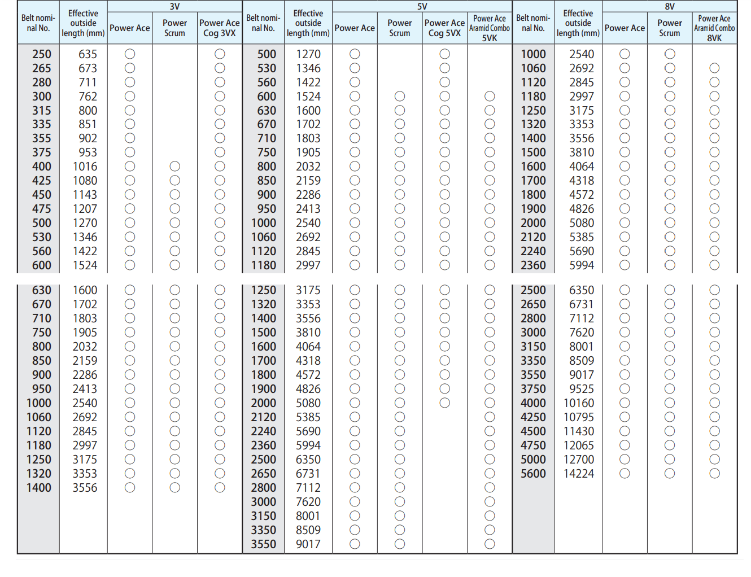Click belt nominal number 4500
Image resolution: width=751 pixels, height=577 pixels.
(x=533, y=431)
